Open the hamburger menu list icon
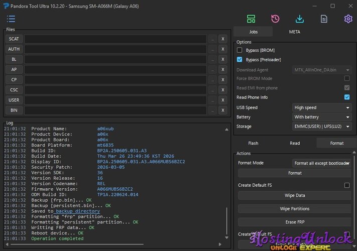This screenshot has width=357, height=251. pos(11,19)
